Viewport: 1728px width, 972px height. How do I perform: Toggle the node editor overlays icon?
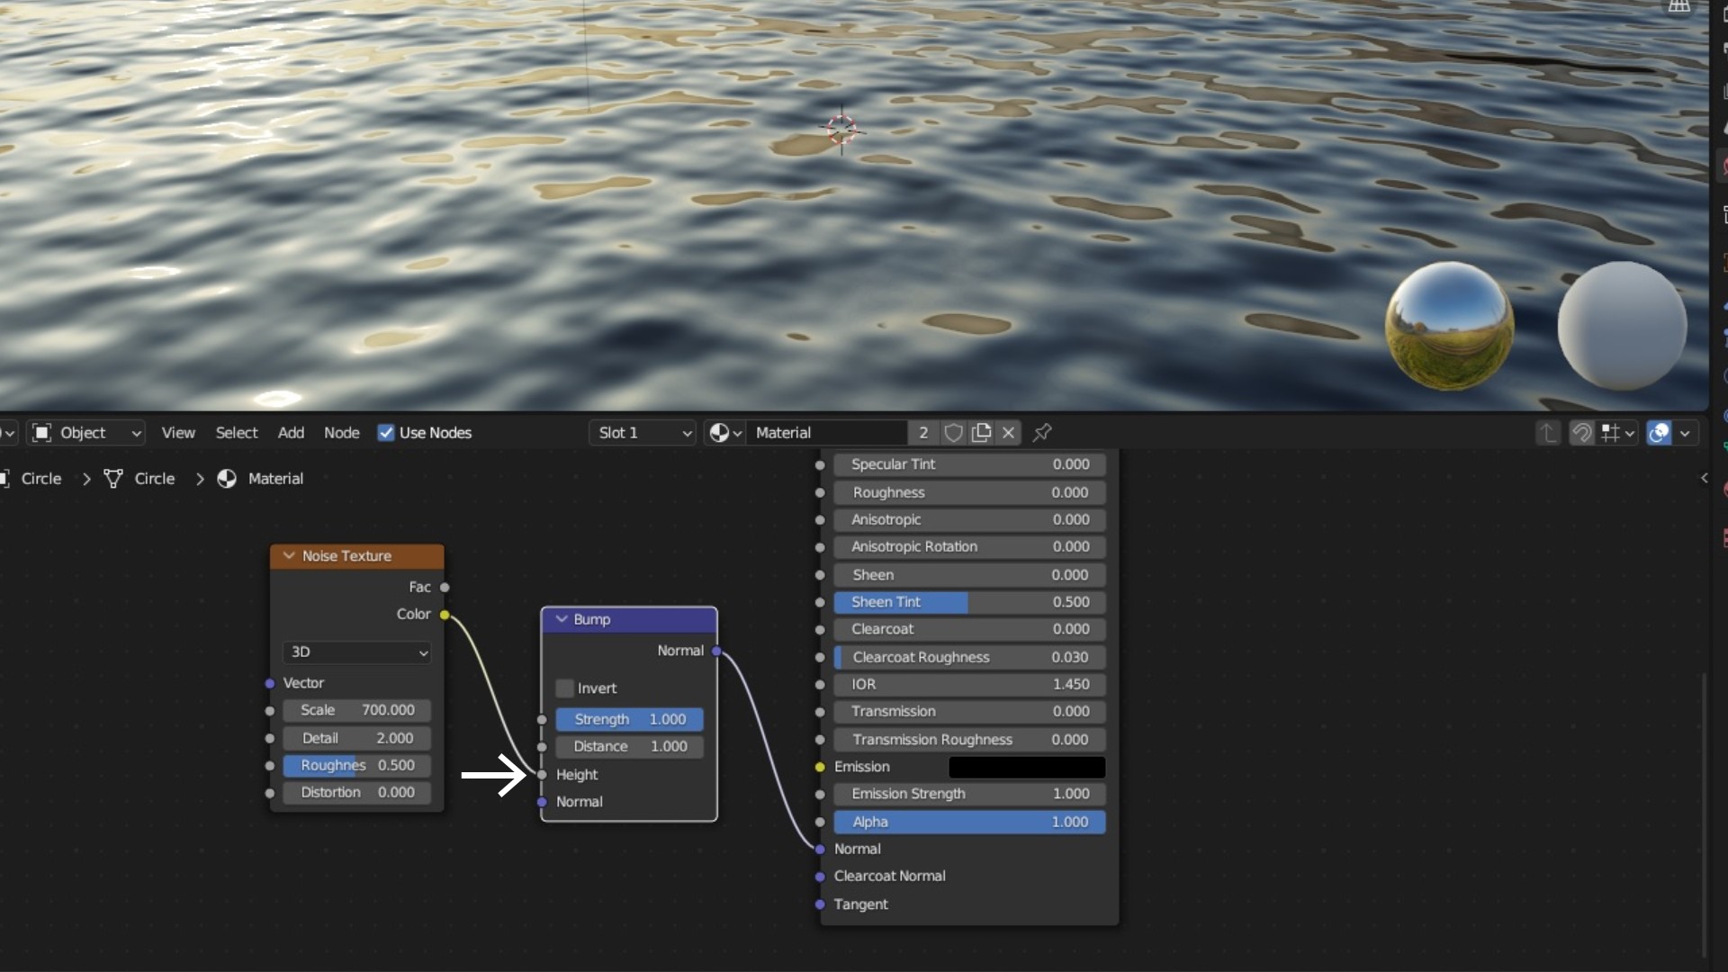pyautogui.click(x=1659, y=433)
